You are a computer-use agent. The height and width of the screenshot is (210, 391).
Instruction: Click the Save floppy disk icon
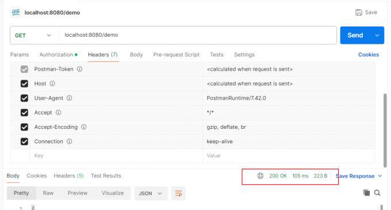click(x=359, y=12)
